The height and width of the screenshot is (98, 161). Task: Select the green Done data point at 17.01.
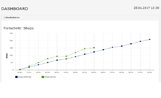click(x=29, y=66)
